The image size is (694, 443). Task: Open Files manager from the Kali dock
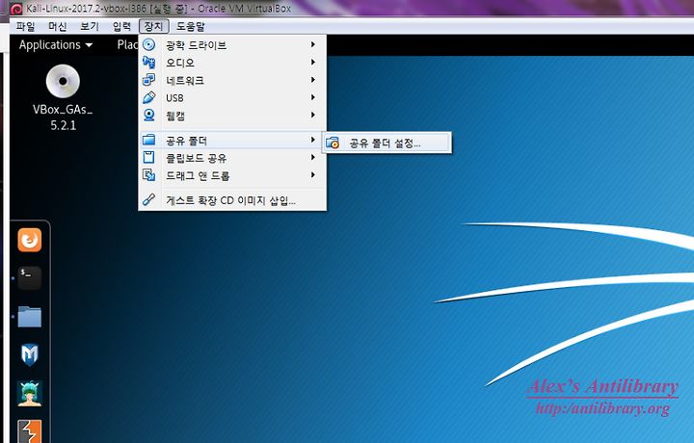(30, 317)
